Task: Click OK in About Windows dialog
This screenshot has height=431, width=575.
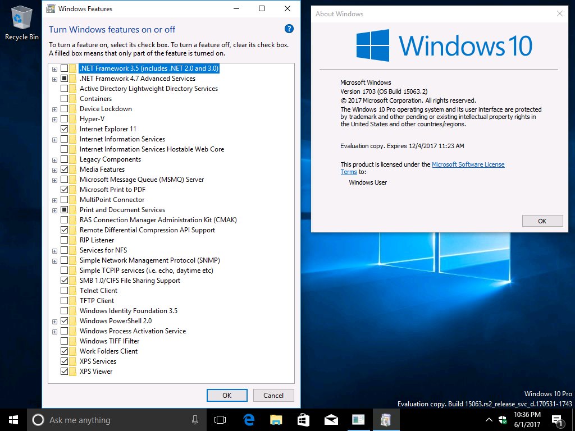Action: coord(542,221)
